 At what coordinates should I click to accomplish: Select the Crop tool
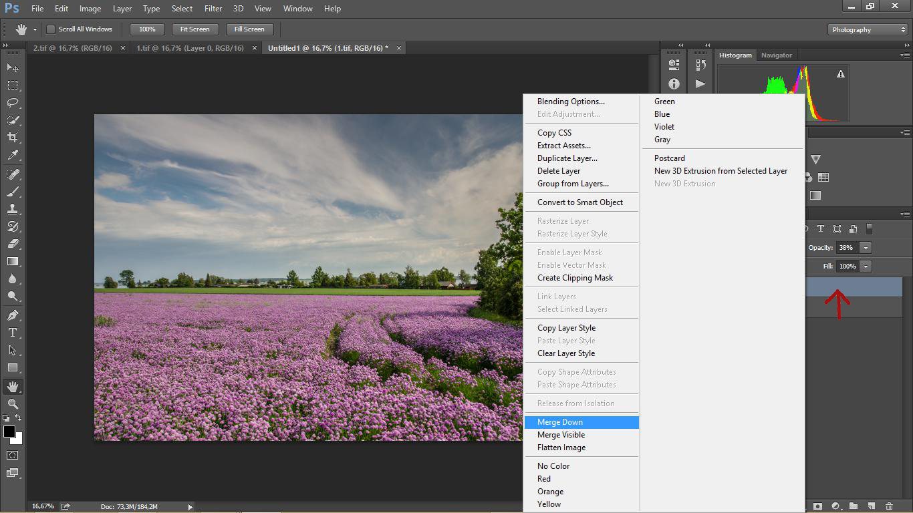[x=13, y=138]
